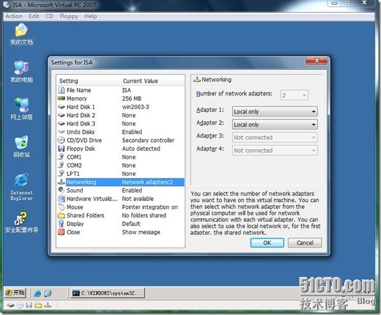This screenshot has height=315, width=381.
Task: Open the Adapter 2 dropdown
Action: (275, 124)
